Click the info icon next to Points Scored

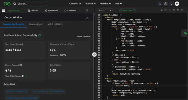point(21,65)
